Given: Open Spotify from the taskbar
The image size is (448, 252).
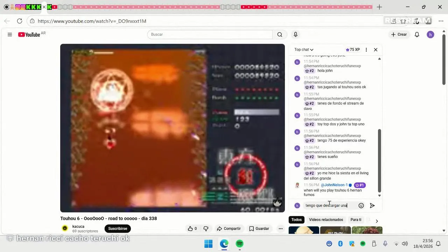Looking at the screenshot, I should coord(239,244).
